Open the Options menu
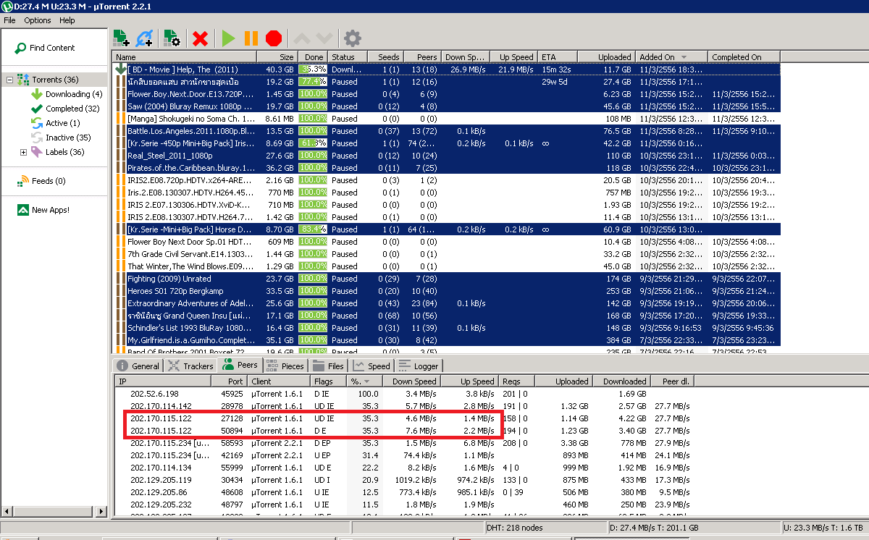 pyautogui.click(x=38, y=20)
